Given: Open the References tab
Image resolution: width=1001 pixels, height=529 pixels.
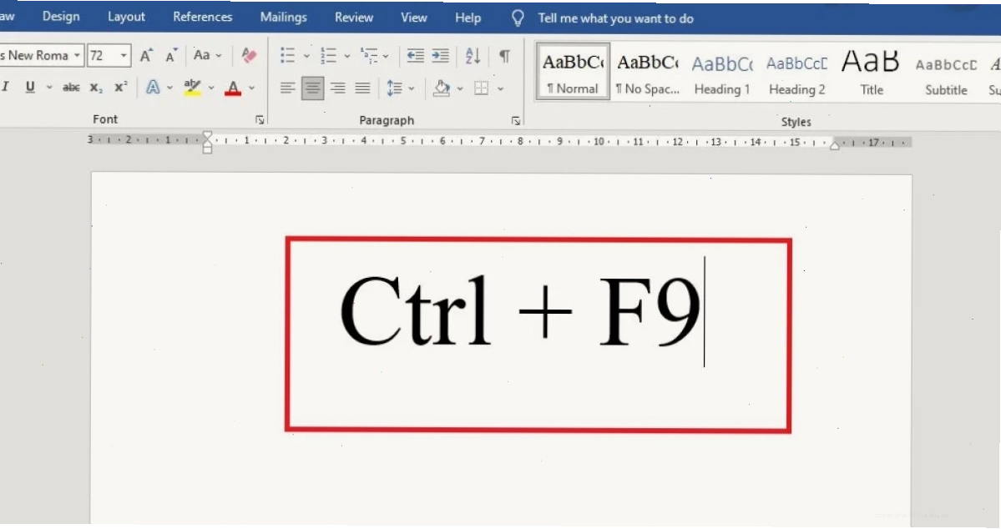Looking at the screenshot, I should pos(202,17).
